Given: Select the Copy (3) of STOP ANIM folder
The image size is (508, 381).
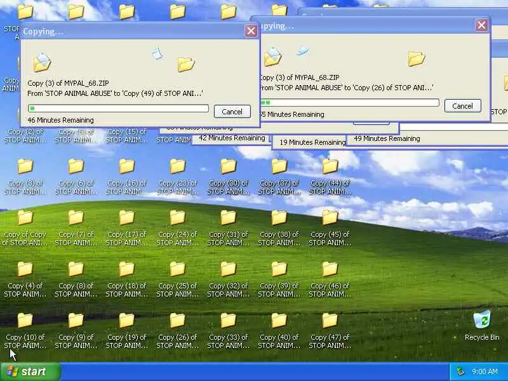Looking at the screenshot, I should tap(25, 177).
